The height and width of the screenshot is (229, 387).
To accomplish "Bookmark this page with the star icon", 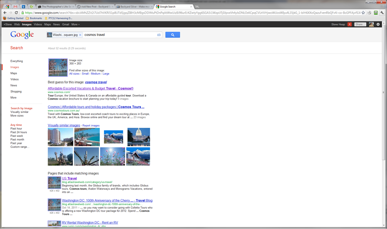I will tap(363, 12).
